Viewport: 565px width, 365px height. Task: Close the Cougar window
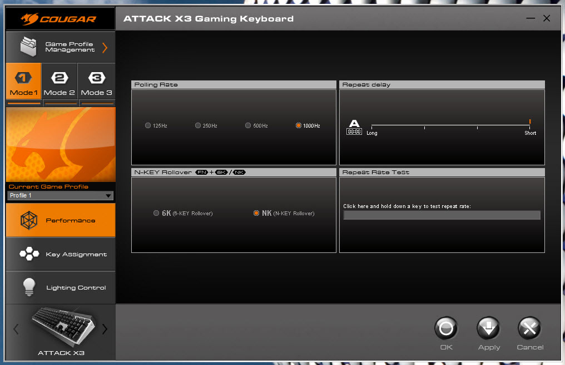(547, 18)
